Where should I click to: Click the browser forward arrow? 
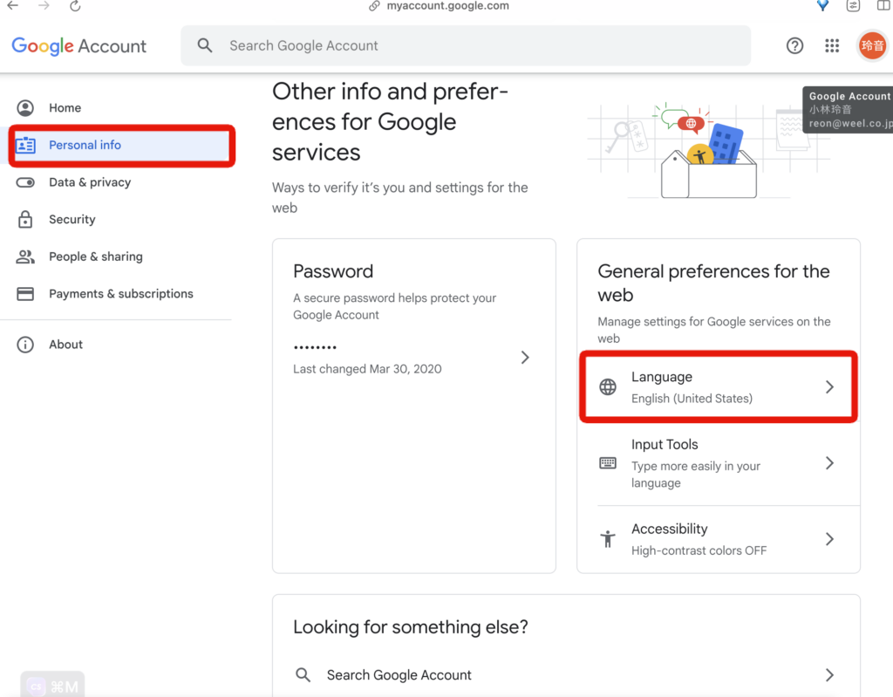(44, 6)
